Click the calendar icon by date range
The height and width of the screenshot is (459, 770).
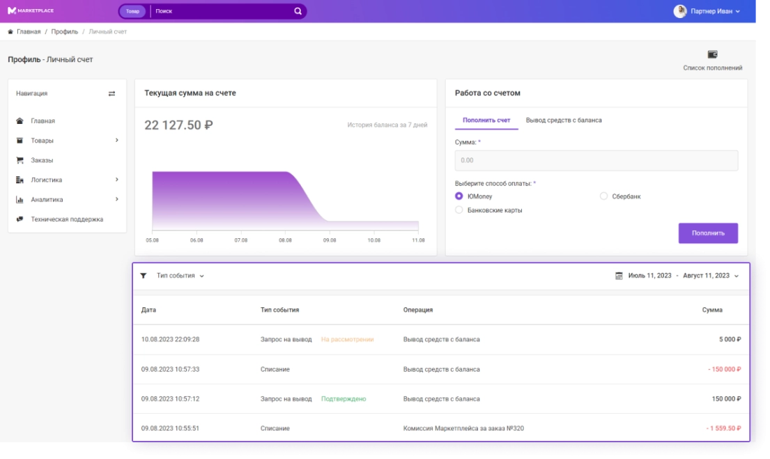619,276
